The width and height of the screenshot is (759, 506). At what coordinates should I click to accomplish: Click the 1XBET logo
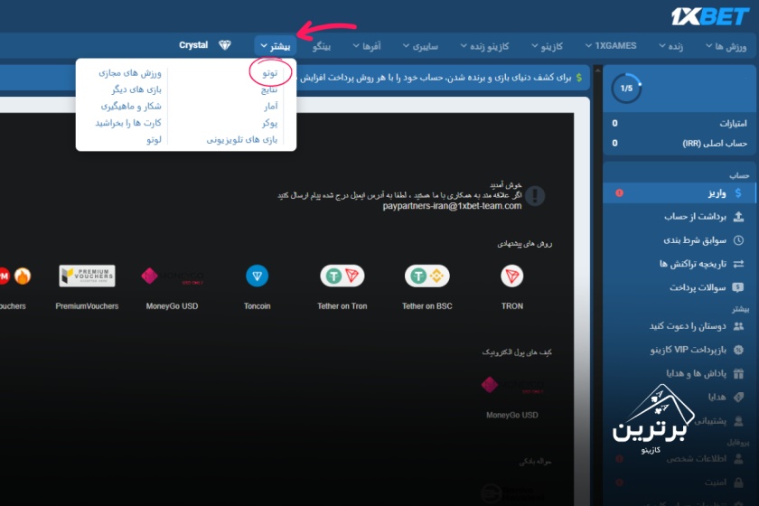coord(709,16)
